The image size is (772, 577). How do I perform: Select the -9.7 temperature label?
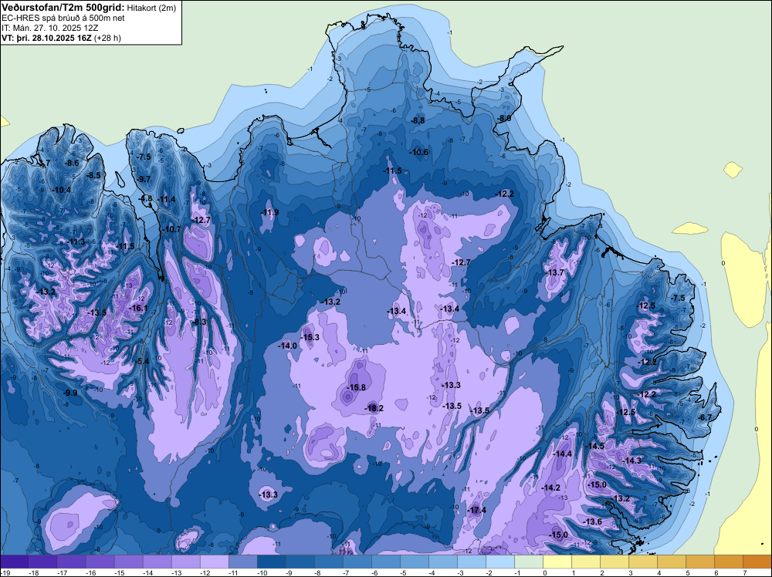(x=144, y=179)
